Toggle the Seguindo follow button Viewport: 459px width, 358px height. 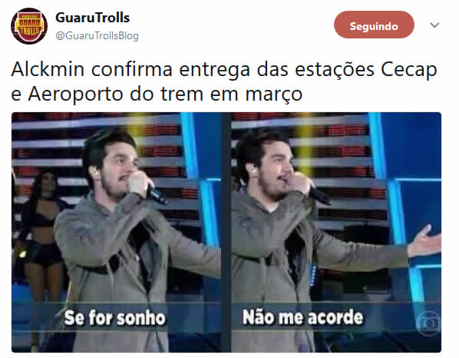[x=374, y=25]
